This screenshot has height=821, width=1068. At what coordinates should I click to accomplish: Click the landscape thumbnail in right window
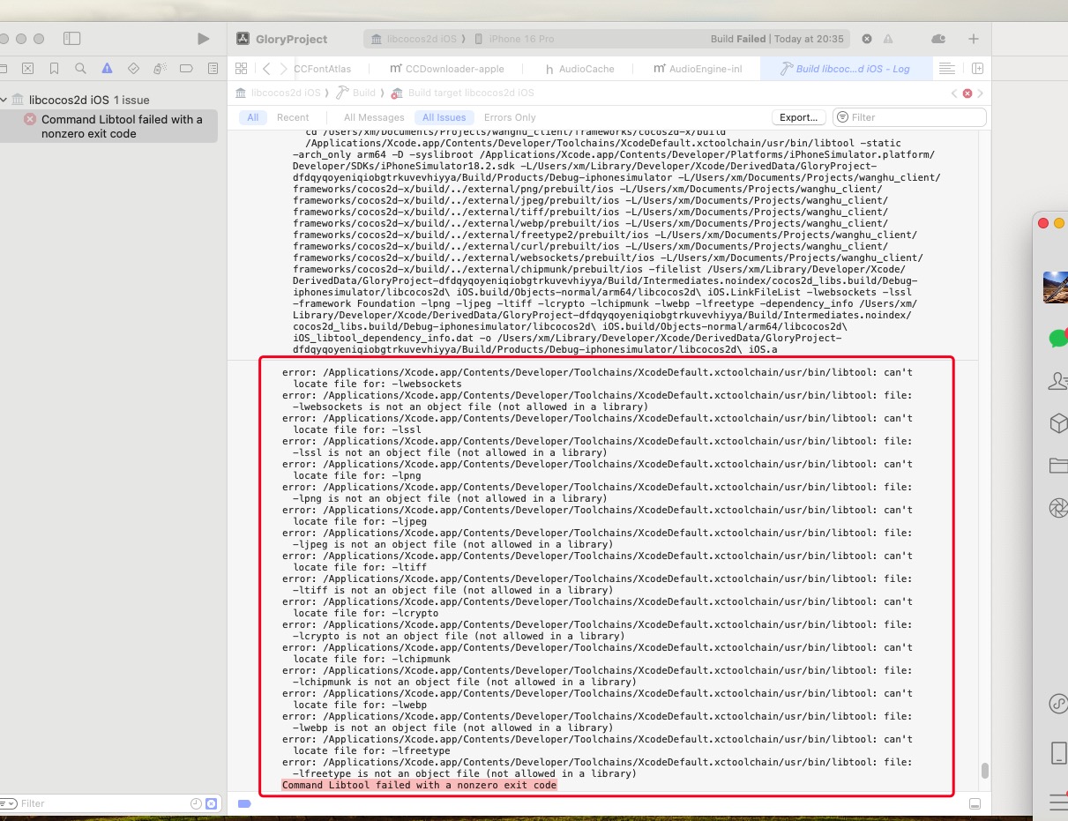[1056, 287]
